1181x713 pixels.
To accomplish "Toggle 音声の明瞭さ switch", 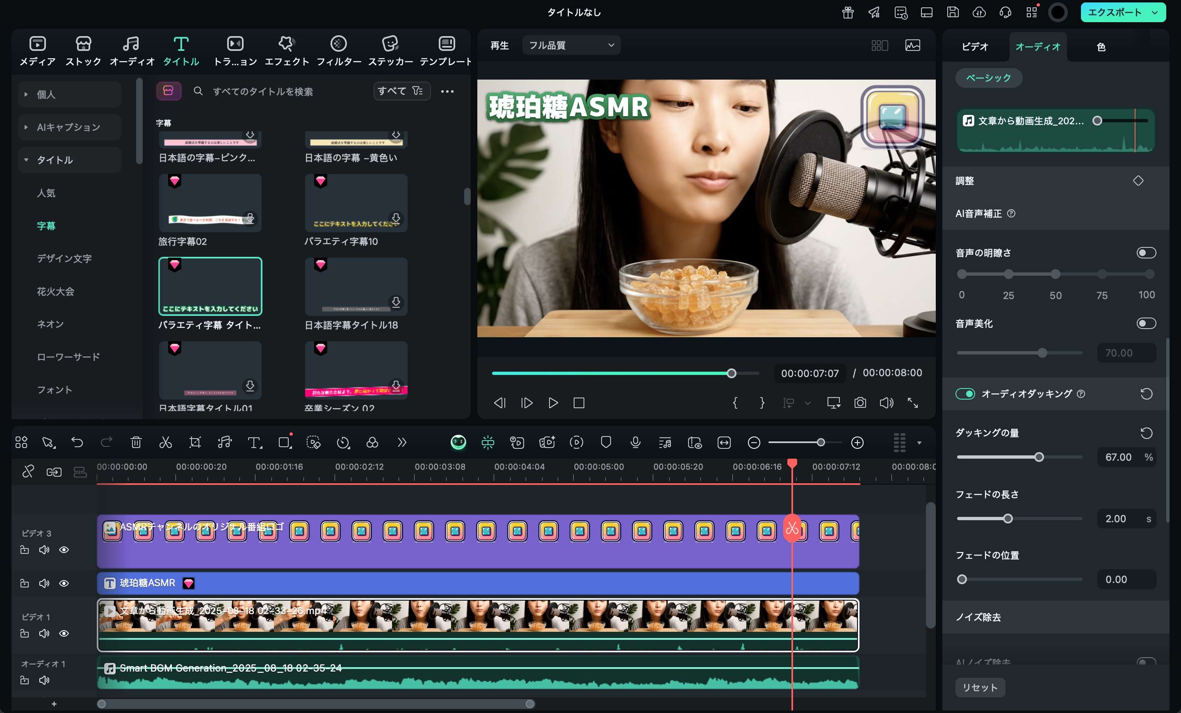I will pos(1146,253).
